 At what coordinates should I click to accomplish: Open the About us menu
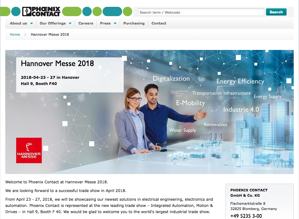coord(19,23)
